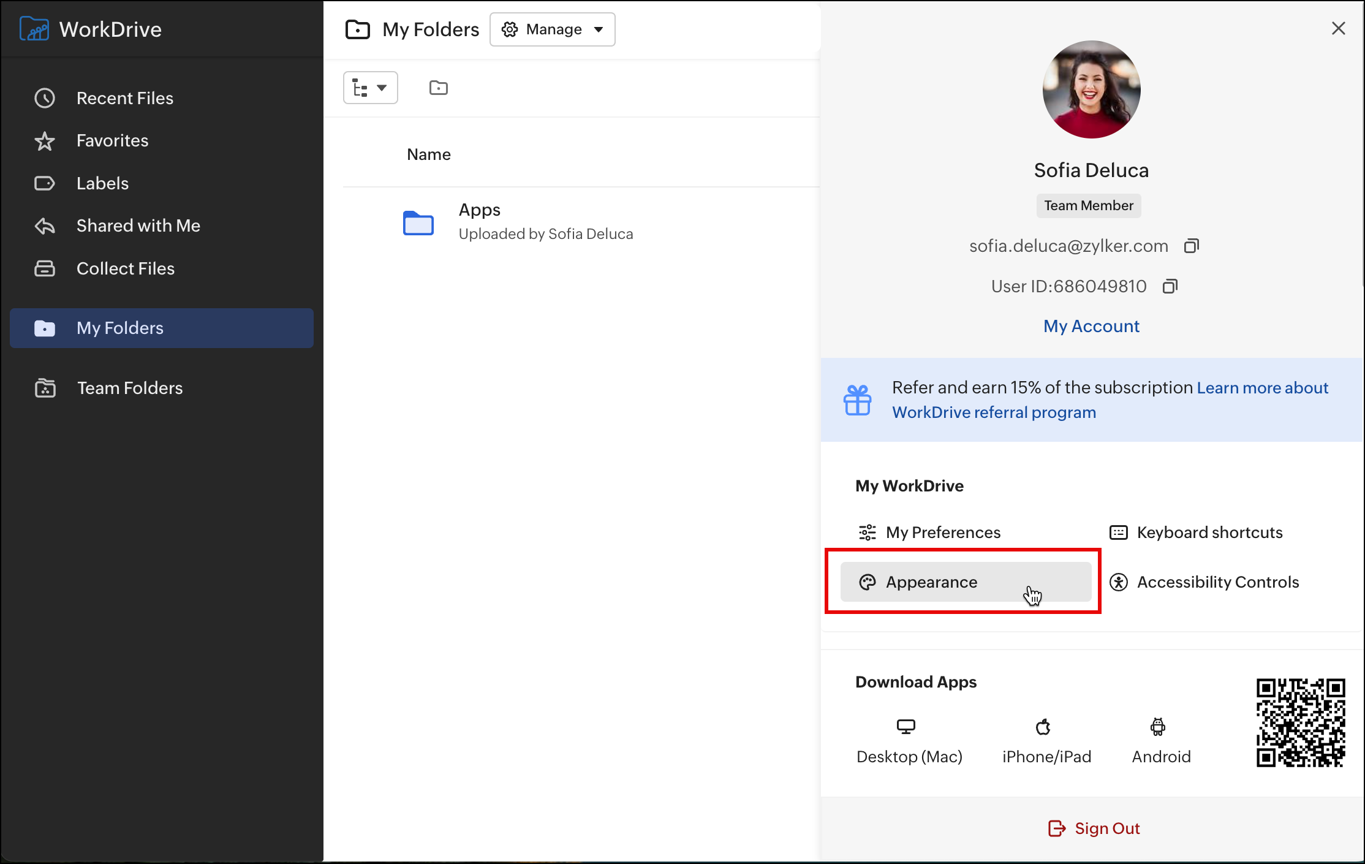Open the Manage dropdown

(552, 29)
